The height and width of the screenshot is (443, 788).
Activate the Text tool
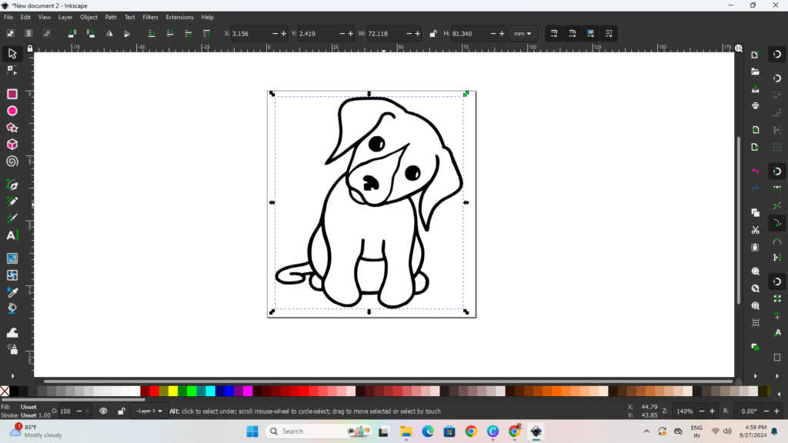click(12, 235)
